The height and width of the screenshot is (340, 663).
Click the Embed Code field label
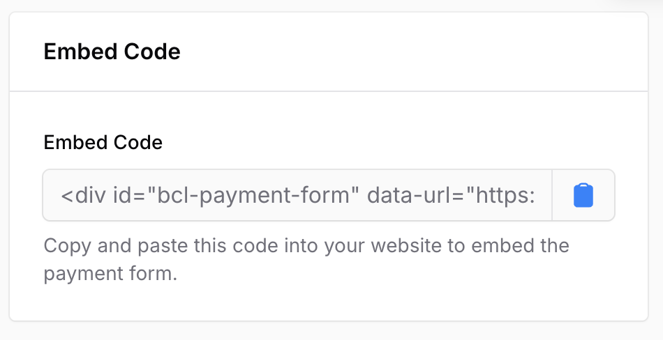coord(103,142)
